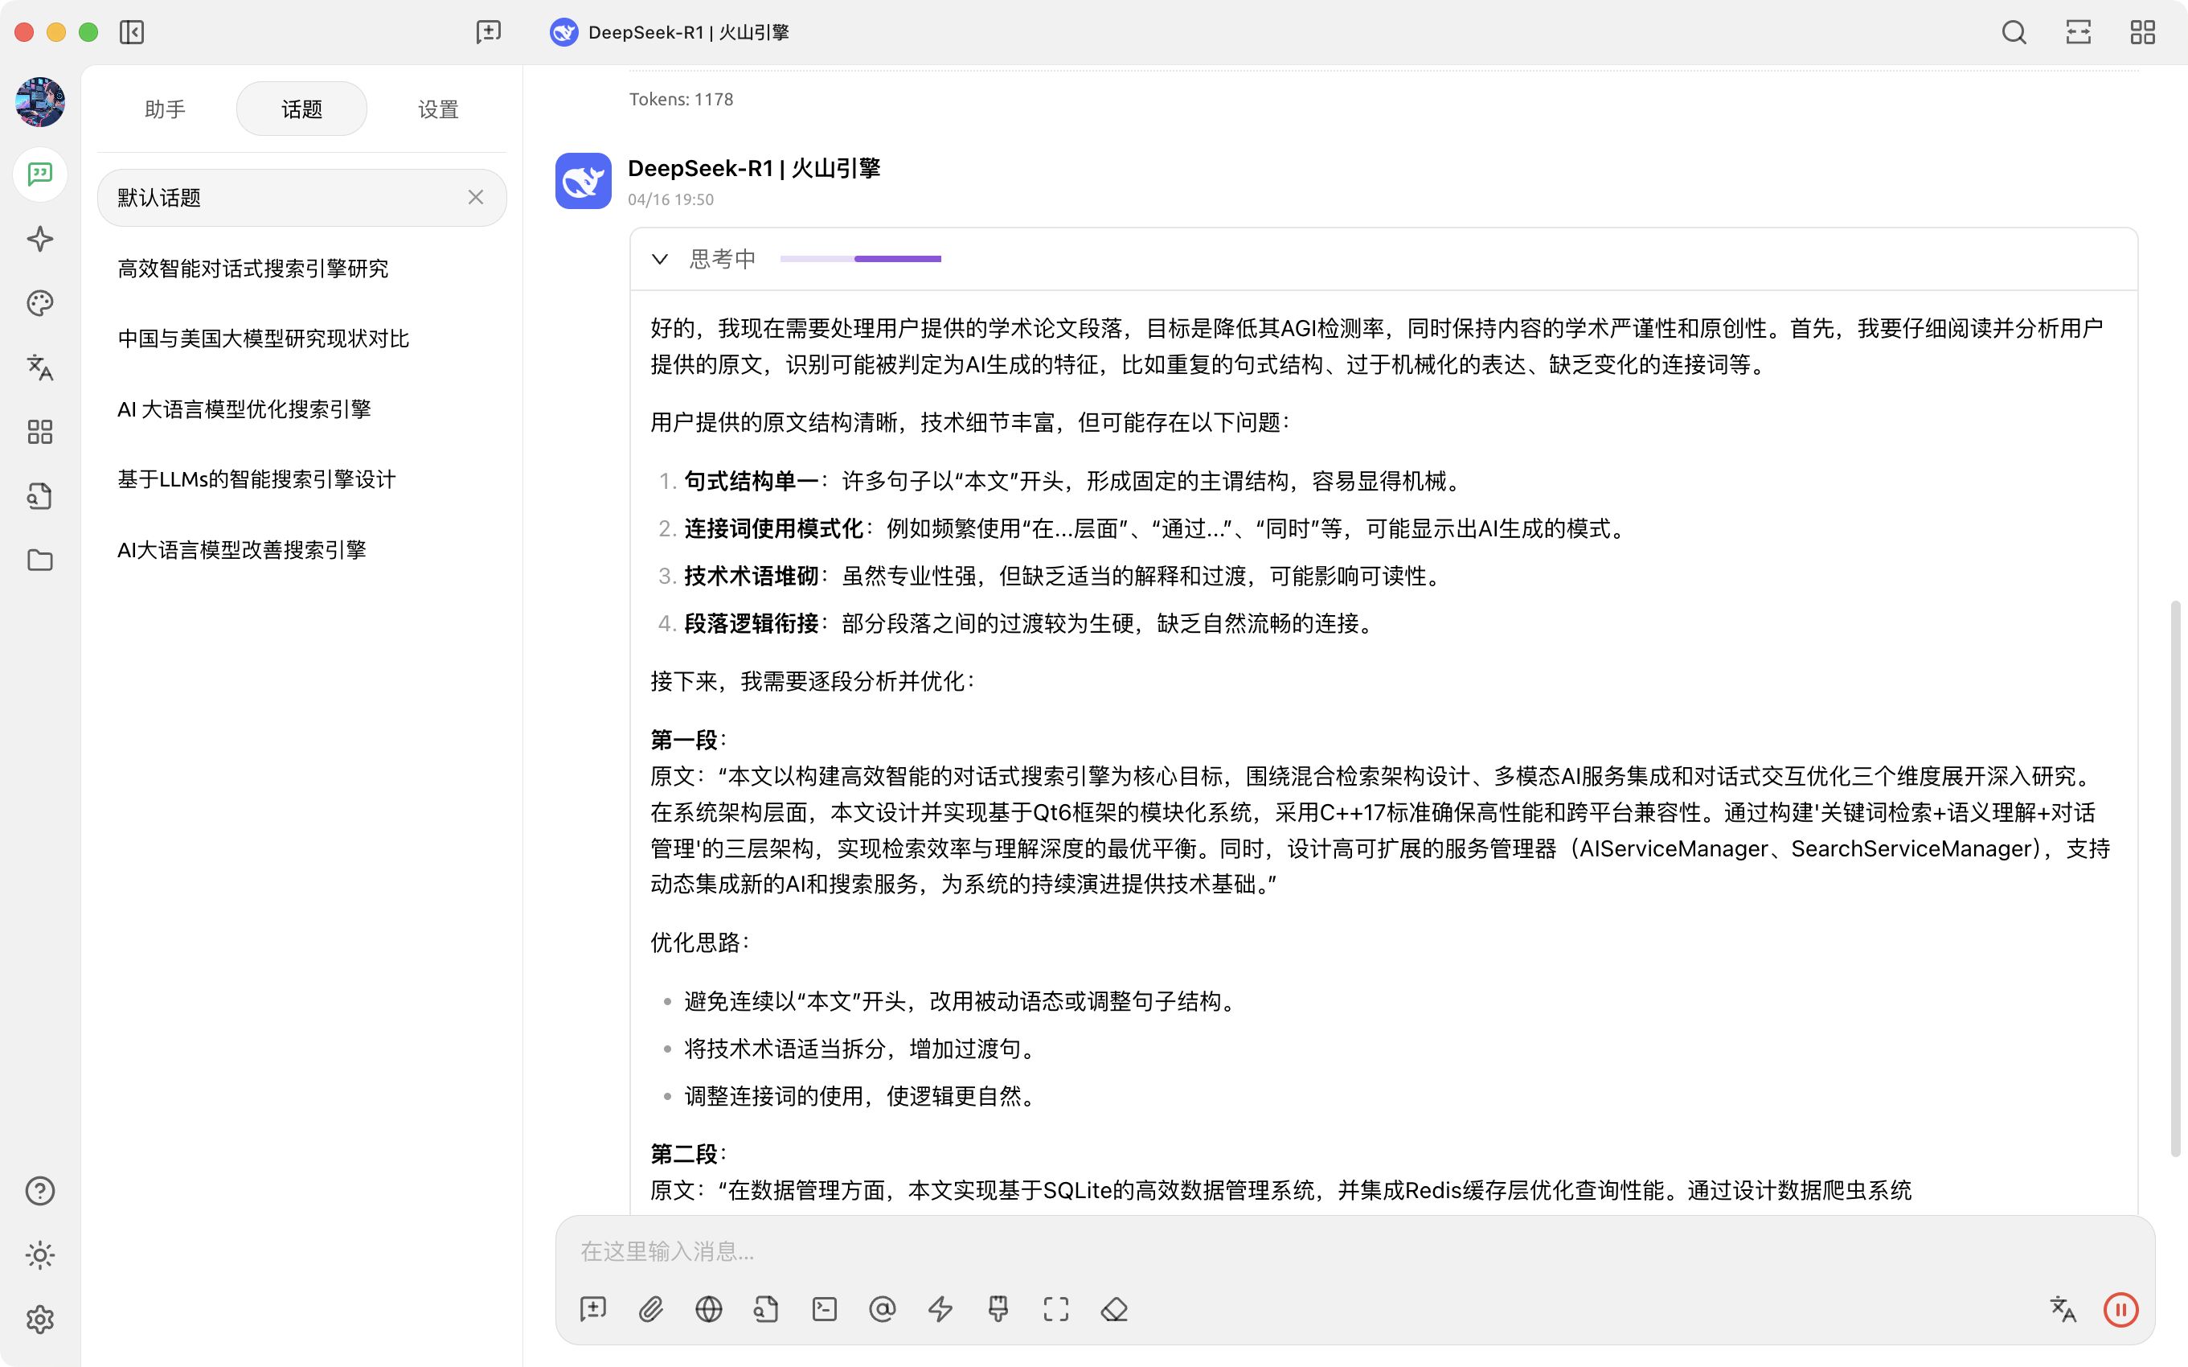Click the message input field
This screenshot has height=1367, width=2188.
(1354, 1251)
